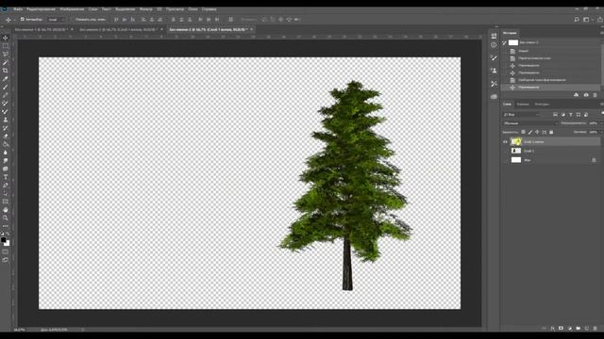Open the search magnifier icon in options bar
This screenshot has width=604, height=339.
pos(577,19)
